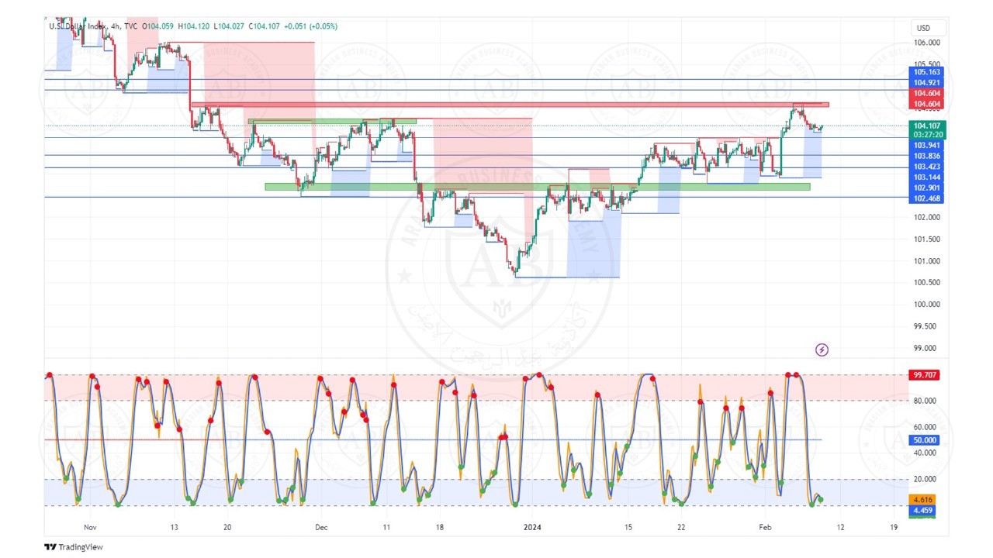Viewport: 993px width, 558px height.
Task: Click the 105.163 blue price level label
Action: (927, 72)
